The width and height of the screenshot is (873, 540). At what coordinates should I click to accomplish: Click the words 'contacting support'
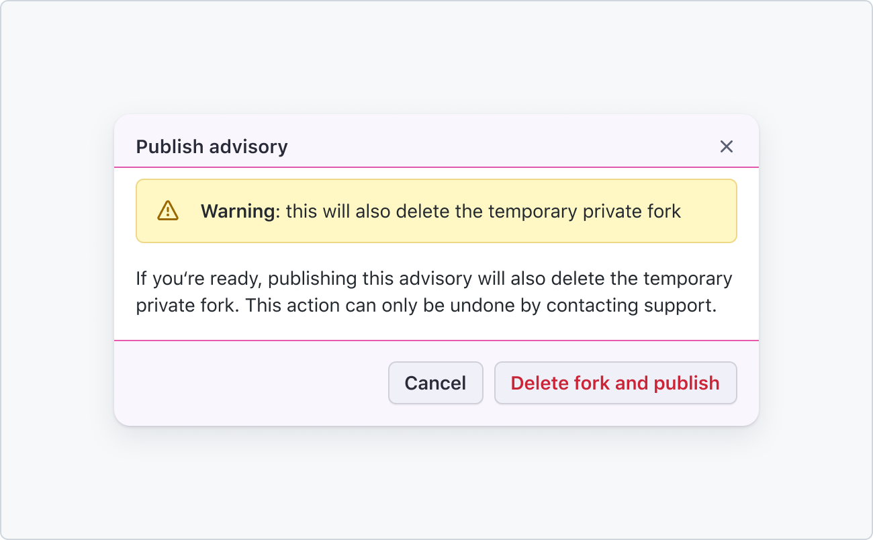click(632, 306)
